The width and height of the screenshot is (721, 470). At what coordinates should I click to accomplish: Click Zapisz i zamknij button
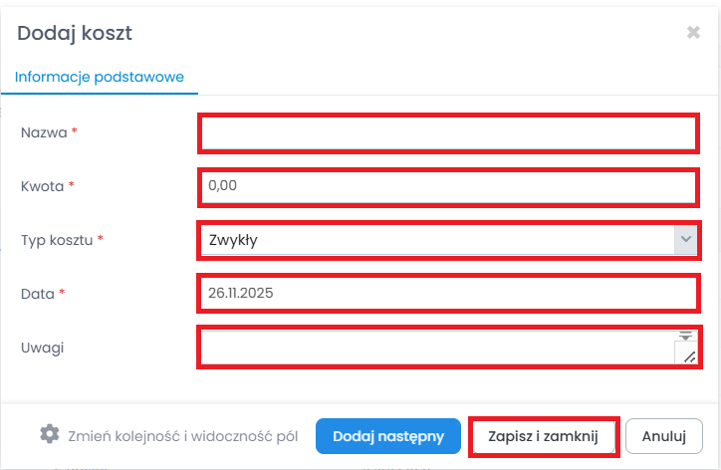pyautogui.click(x=544, y=436)
